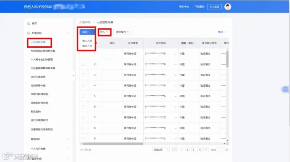This screenshot has height=162, width=290.
Task: Expand the 查询 filter on the right
Action: (222, 32)
